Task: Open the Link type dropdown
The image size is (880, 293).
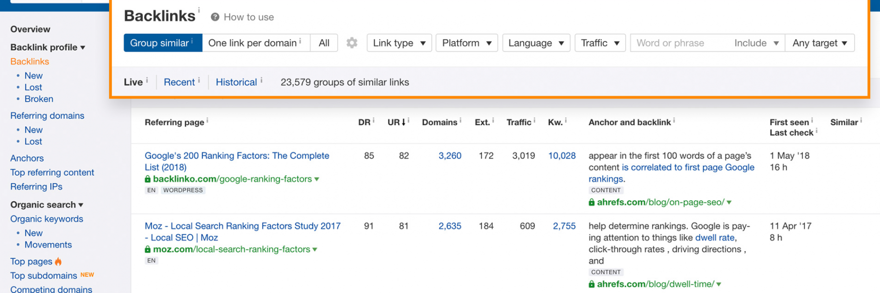Action: 399,43
